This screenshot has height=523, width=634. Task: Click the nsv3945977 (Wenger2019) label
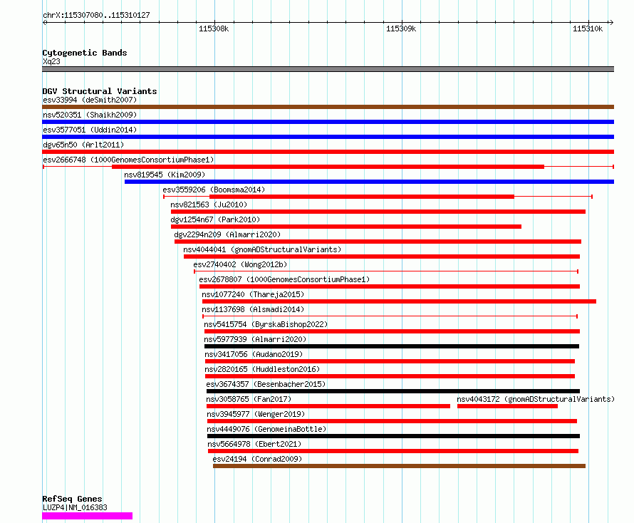[256, 414]
